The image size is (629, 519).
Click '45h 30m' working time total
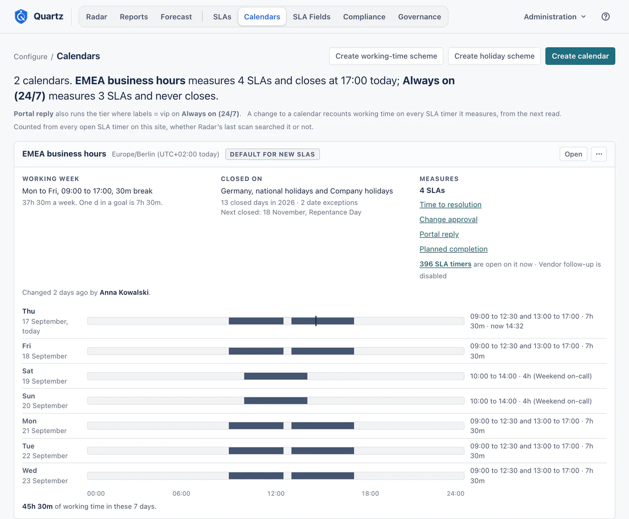(x=37, y=507)
